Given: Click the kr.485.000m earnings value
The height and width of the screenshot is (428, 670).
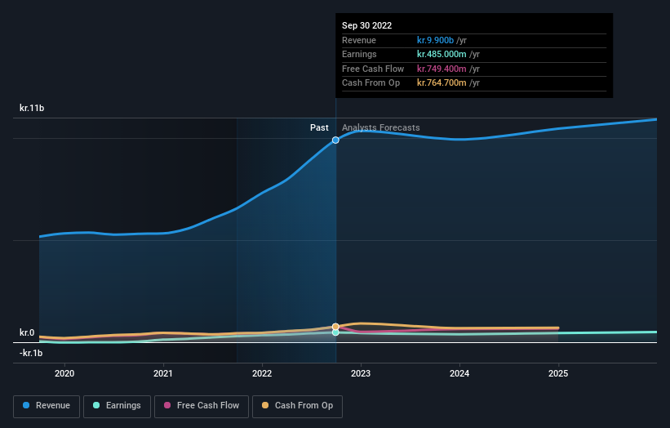Looking at the screenshot, I should 441,54.
